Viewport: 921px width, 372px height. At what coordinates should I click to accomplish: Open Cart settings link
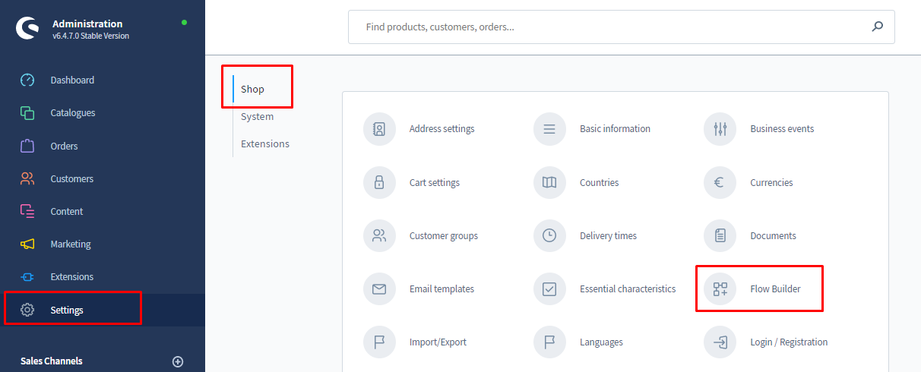point(435,182)
